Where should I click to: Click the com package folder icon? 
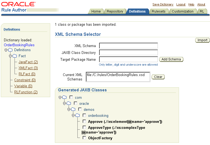point(65,97)
